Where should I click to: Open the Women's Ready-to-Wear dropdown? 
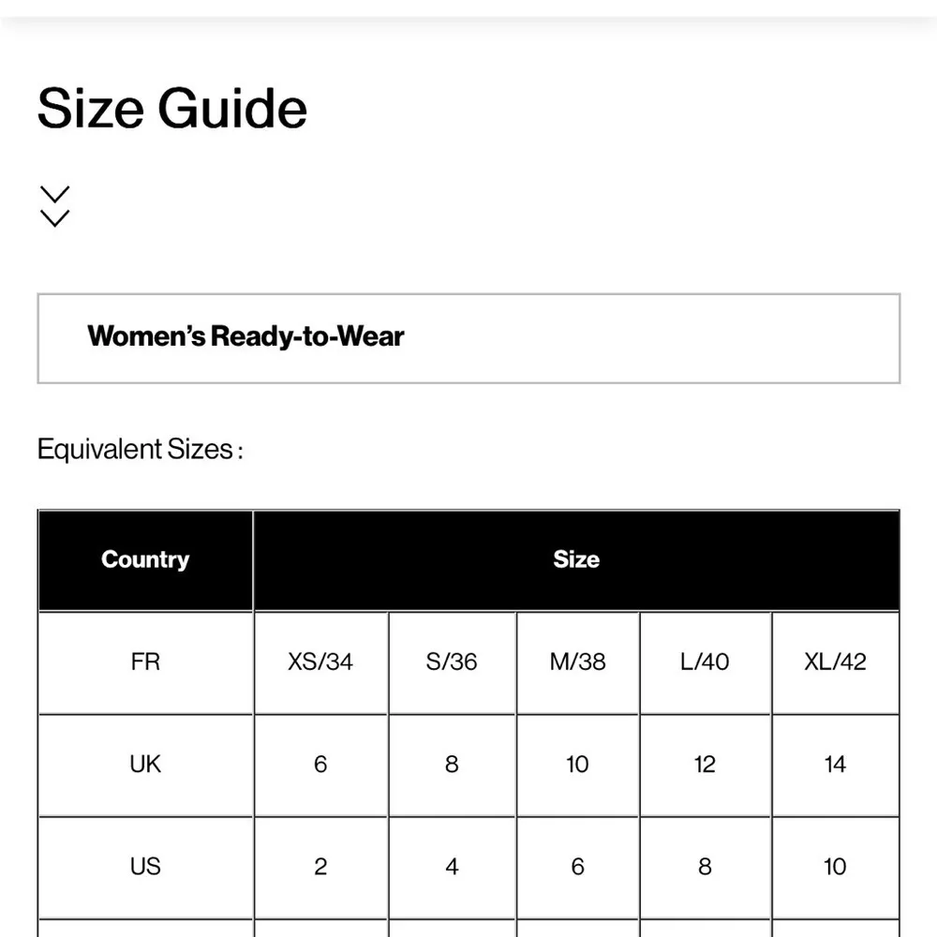(468, 338)
